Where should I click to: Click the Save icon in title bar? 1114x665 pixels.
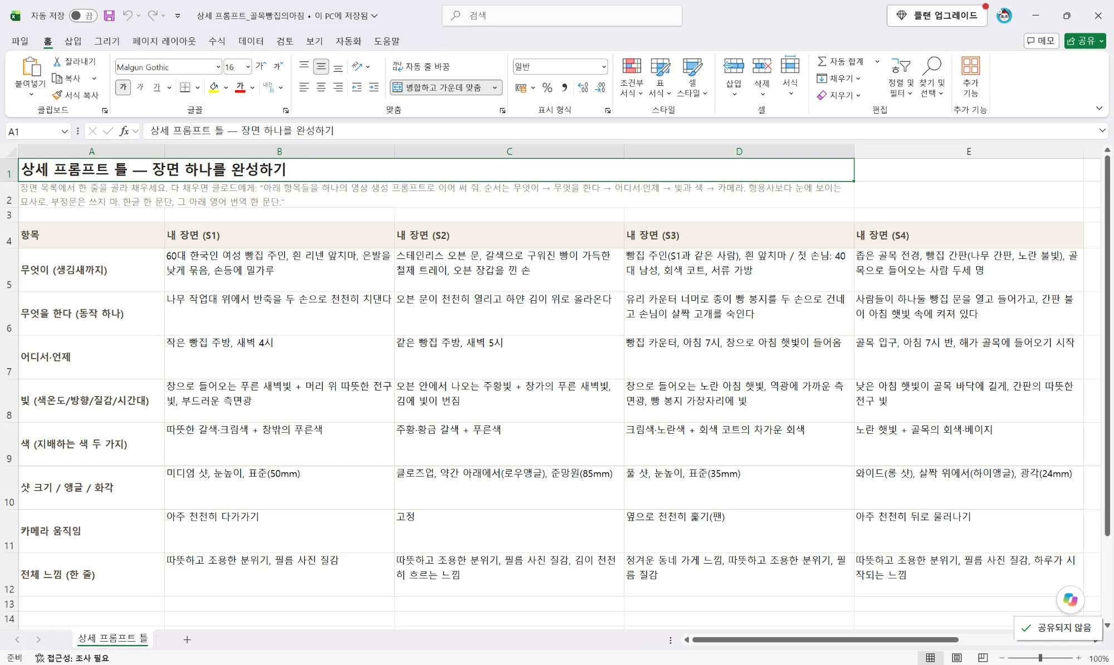click(x=109, y=16)
